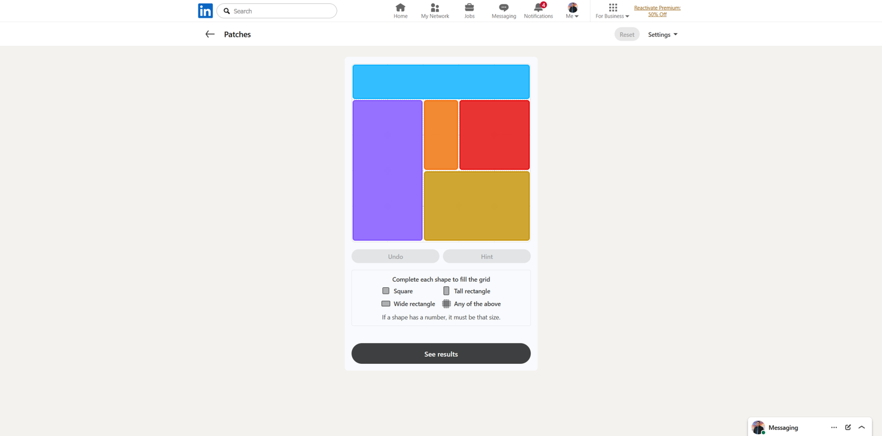
Task: Click the LinkedIn logo icon
Action: pos(205,11)
